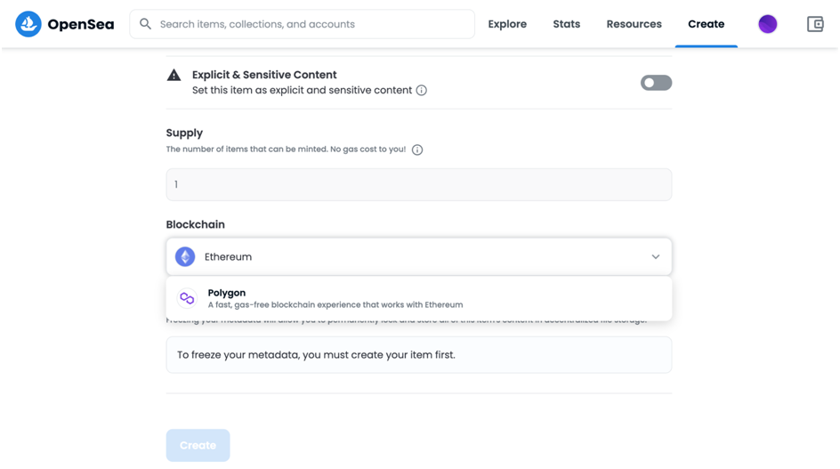Image resolution: width=840 pixels, height=469 pixels.
Task: Open the Stats menu
Action: [x=567, y=24]
